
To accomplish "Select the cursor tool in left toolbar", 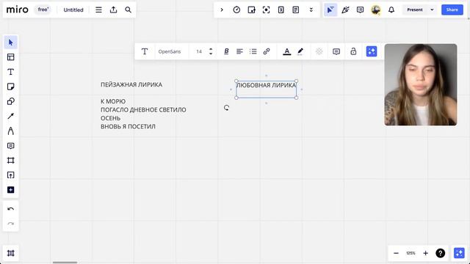I will coord(11,43).
